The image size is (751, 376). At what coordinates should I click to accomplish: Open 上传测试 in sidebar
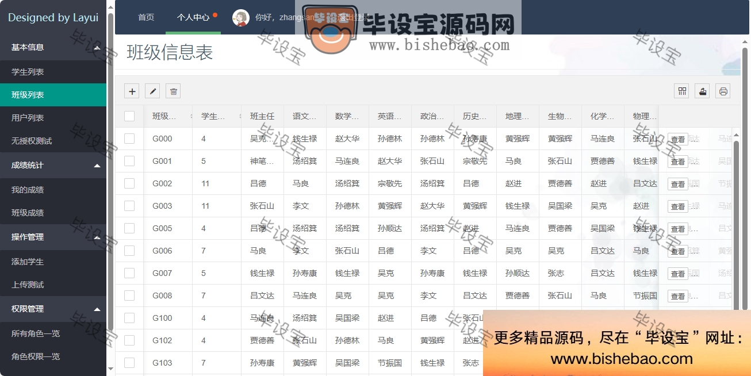(53, 285)
